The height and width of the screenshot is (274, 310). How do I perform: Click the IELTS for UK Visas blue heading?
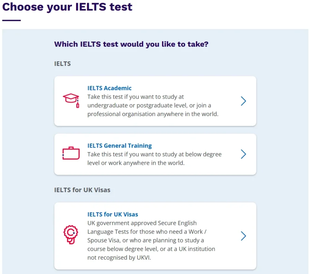coord(113,214)
